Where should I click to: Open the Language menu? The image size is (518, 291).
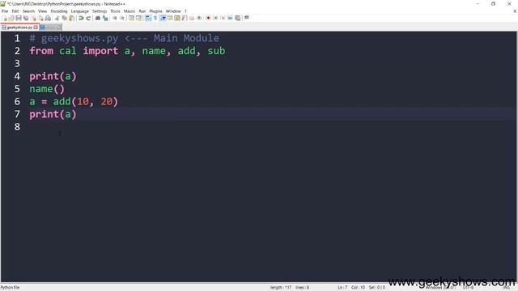[x=79, y=11]
